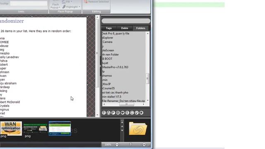Select the 'oteScreen' folder entry
Image resolution: width=265 pixels, height=149 pixels.
point(108,50)
